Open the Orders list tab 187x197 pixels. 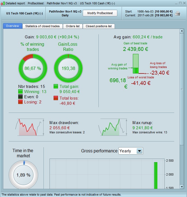click(x=73, y=26)
